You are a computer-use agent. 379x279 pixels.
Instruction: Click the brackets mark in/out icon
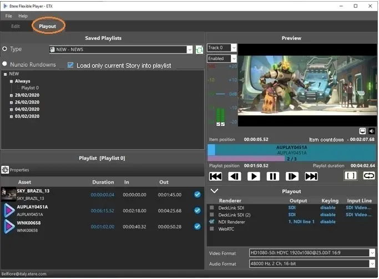click(350, 176)
